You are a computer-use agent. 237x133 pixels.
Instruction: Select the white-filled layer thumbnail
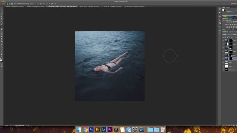click(226, 66)
